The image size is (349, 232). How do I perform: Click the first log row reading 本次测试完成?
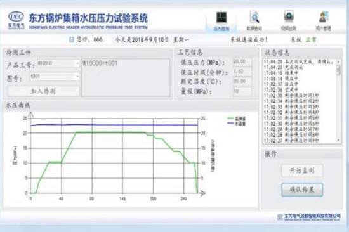pos(299,61)
